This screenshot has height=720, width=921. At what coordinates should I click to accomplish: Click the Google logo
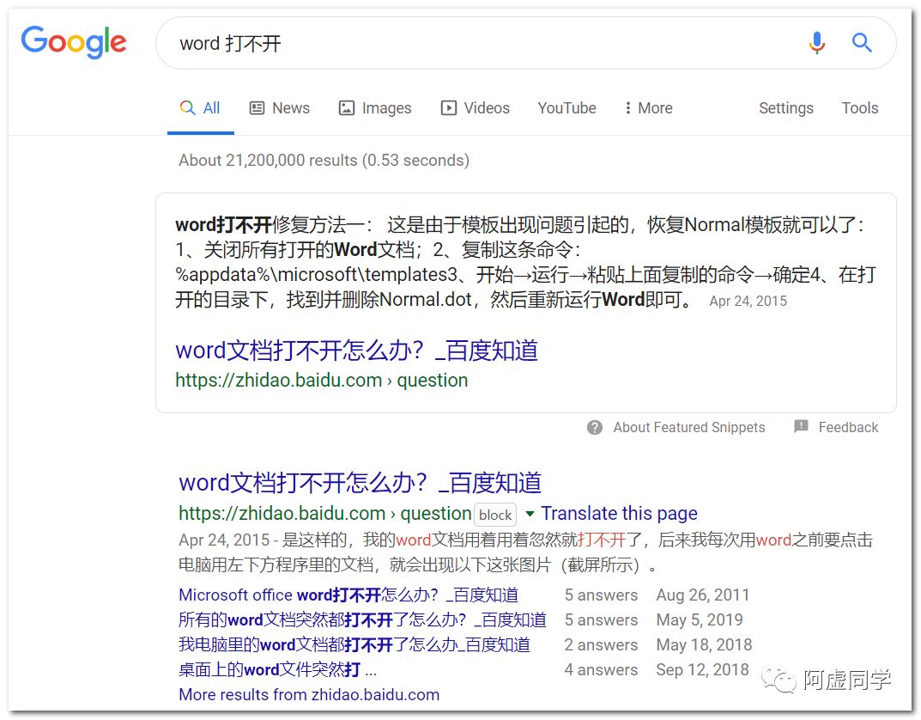[74, 42]
